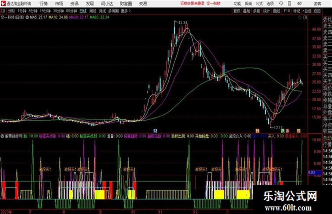Click the MA10: 24.96 indicator label
Image resolution: width=332 pixels, height=214 pixels.
pyautogui.click(x=58, y=17)
